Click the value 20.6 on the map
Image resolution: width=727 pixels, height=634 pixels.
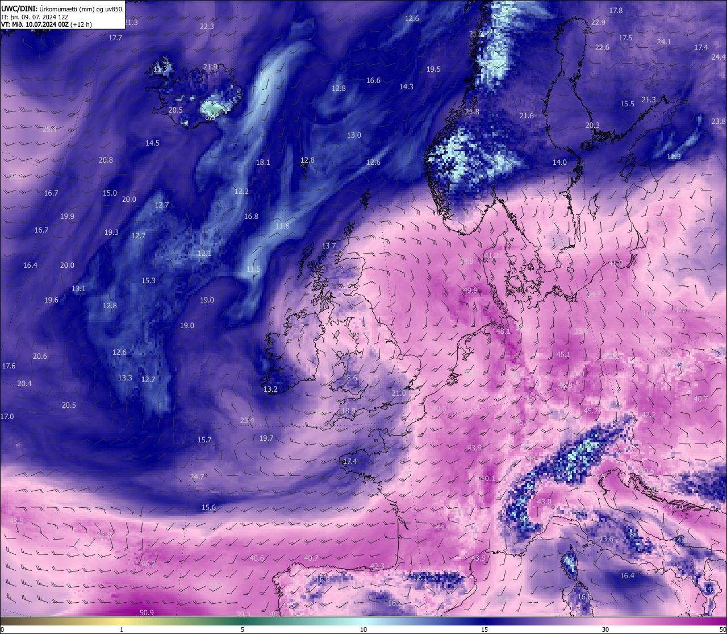[x=40, y=356]
